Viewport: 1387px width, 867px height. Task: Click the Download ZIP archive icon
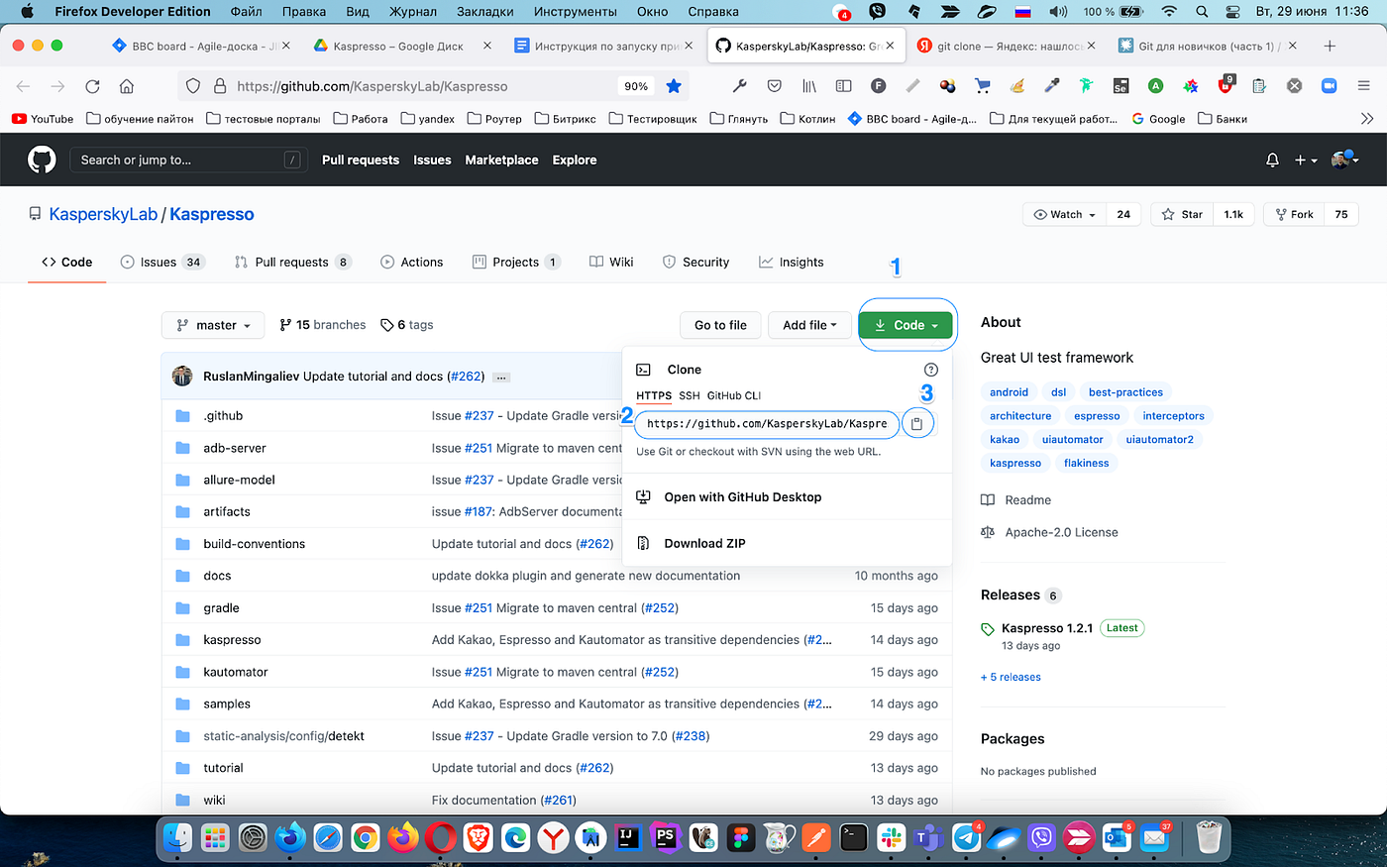643,543
